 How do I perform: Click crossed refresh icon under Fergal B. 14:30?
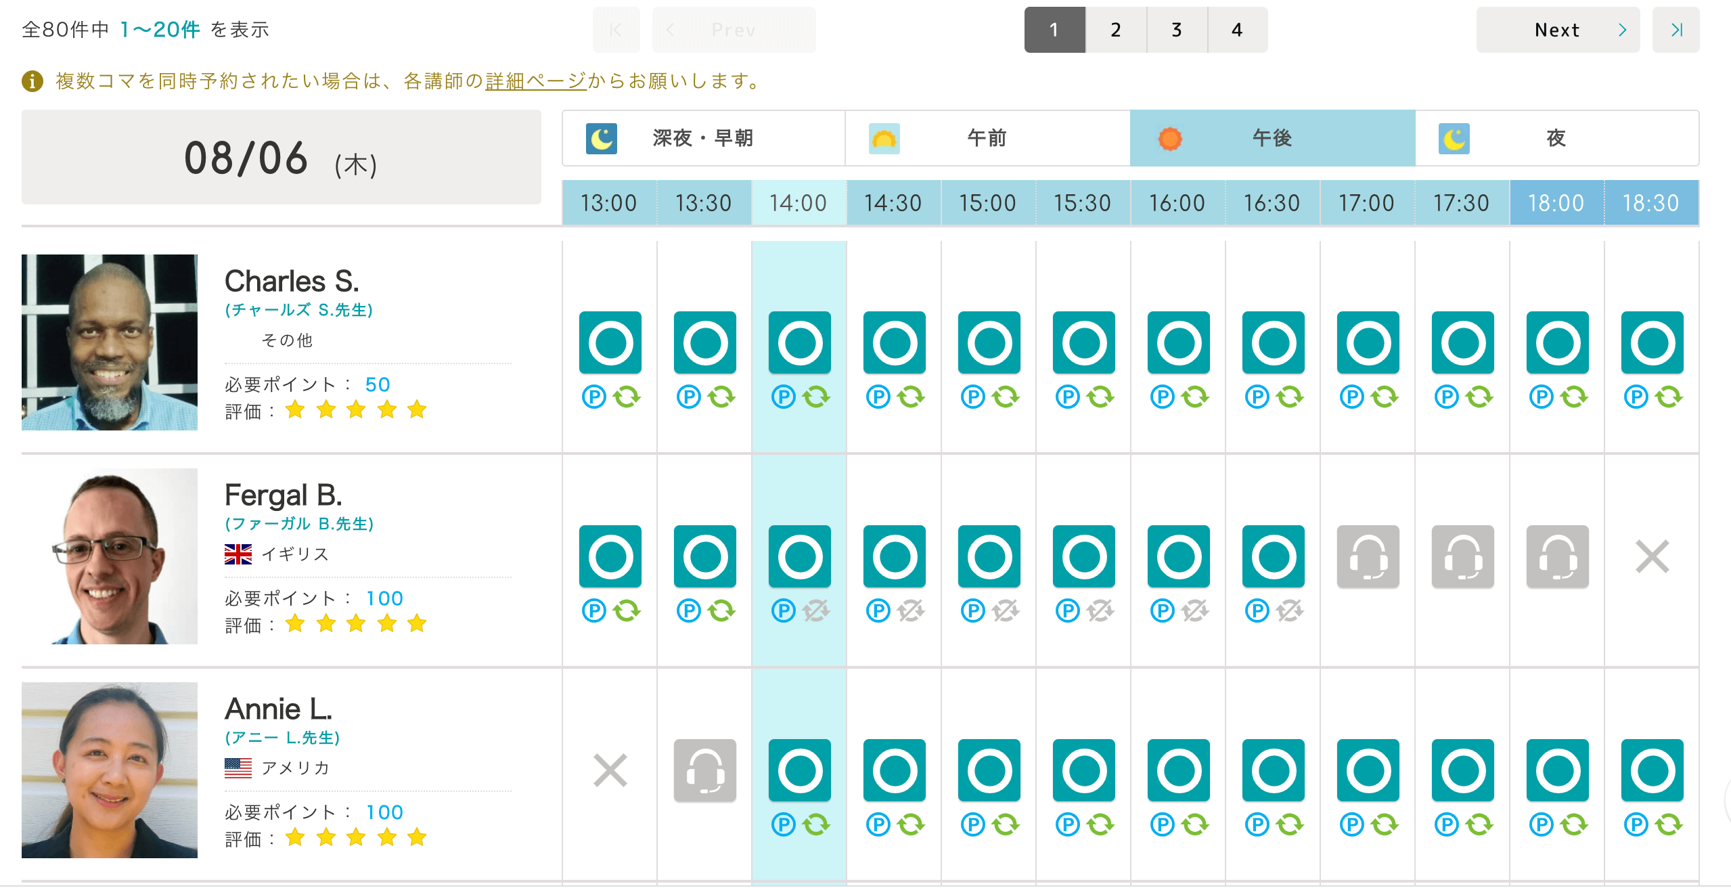(x=911, y=611)
